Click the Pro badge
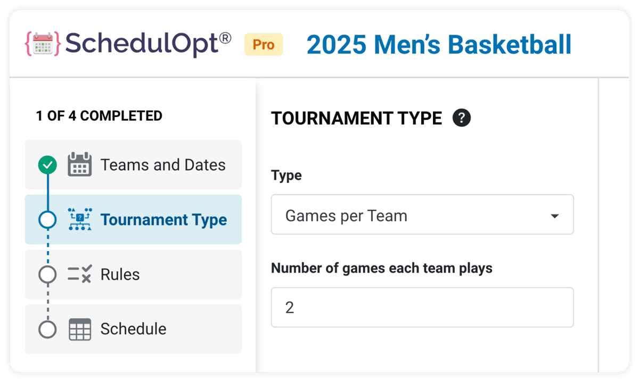639x382 pixels. [x=264, y=45]
